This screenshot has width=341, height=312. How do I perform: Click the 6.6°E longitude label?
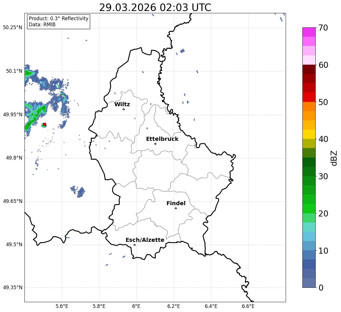point(248,306)
